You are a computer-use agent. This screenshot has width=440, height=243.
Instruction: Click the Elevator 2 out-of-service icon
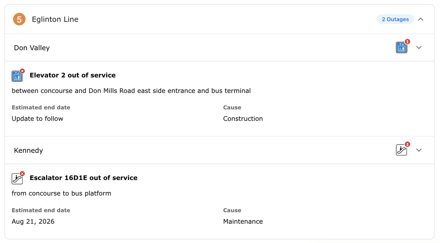pyautogui.click(x=17, y=76)
